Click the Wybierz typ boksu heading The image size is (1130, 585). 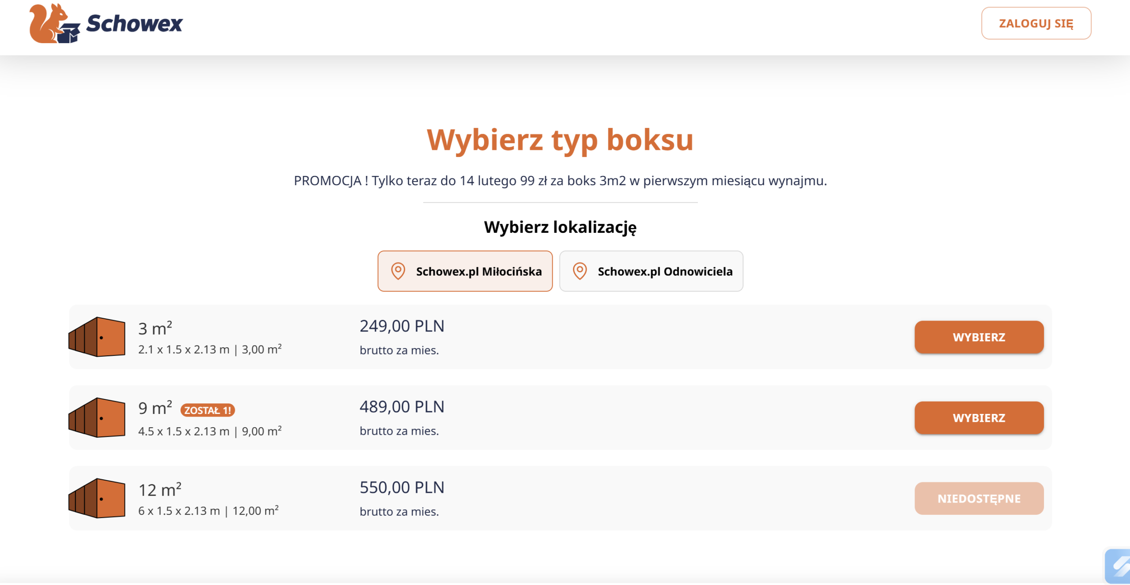click(x=560, y=140)
